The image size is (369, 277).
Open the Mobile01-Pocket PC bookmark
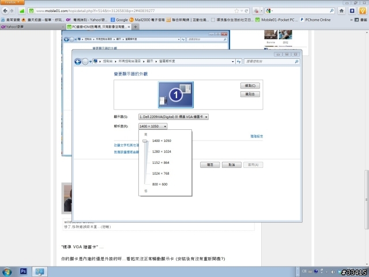(277, 20)
